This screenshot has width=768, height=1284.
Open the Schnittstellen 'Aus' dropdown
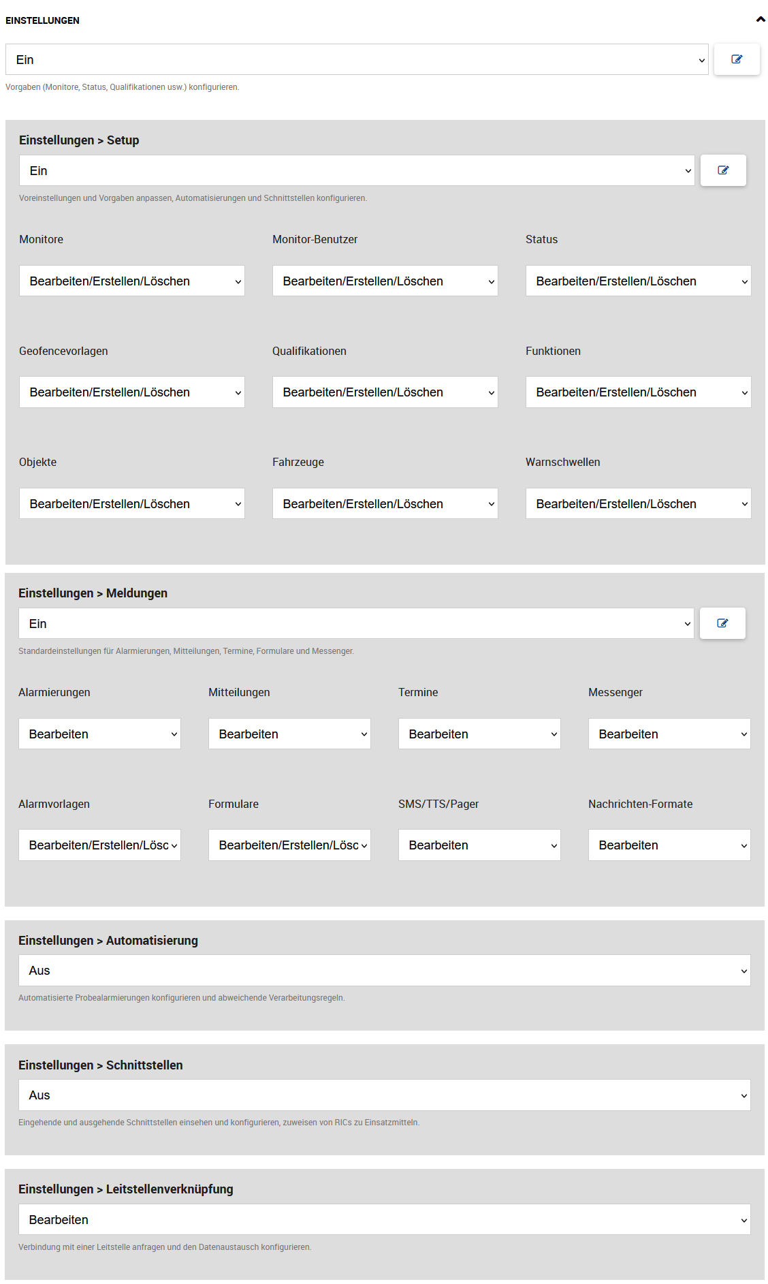click(x=384, y=1095)
